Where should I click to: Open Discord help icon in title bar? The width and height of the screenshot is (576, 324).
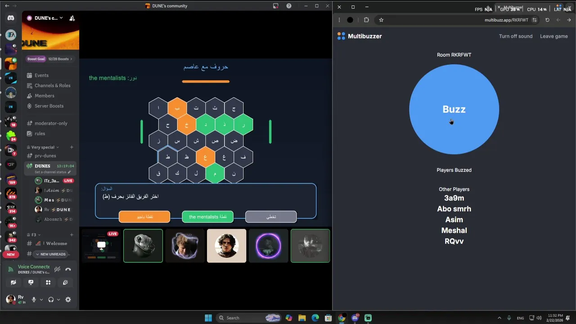coord(289,6)
